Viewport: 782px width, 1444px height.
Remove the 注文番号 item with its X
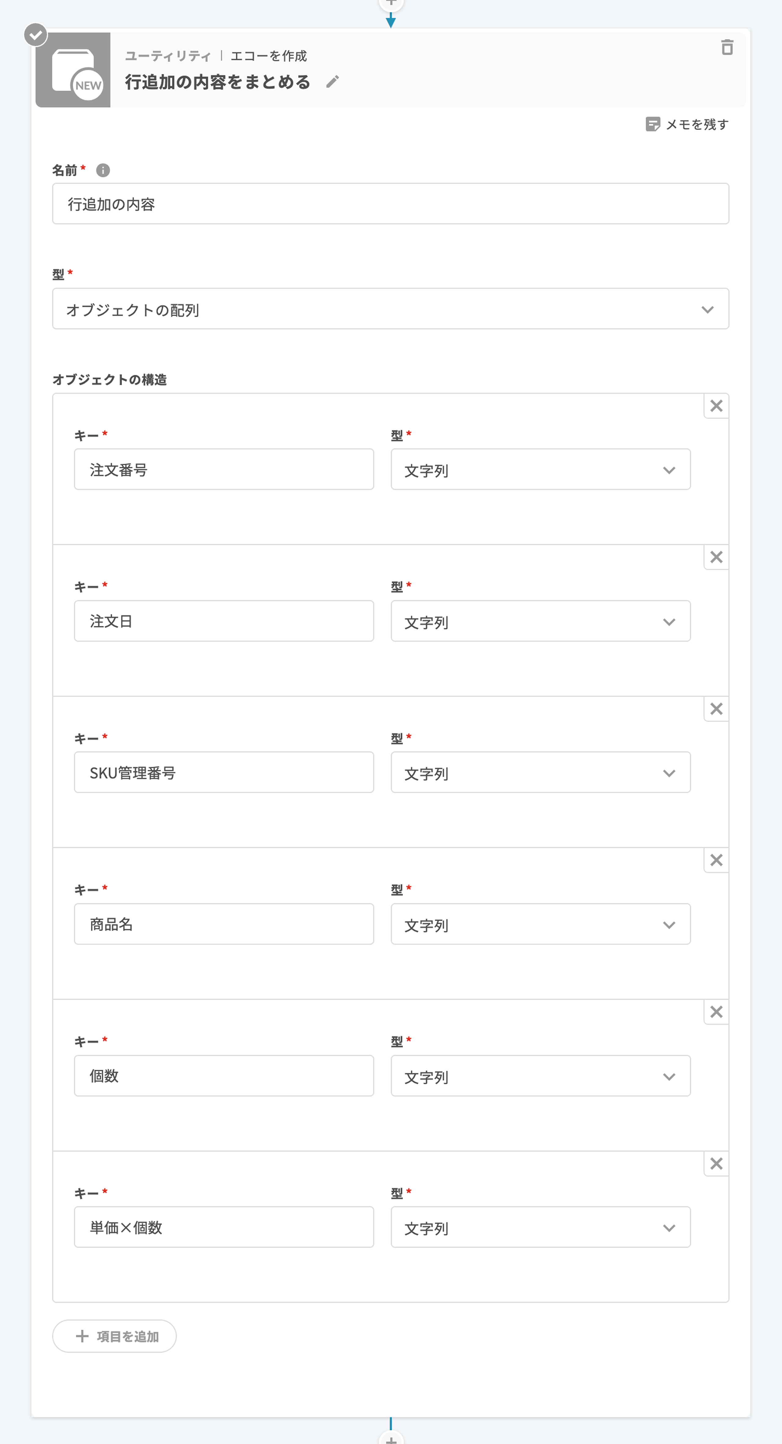click(716, 406)
